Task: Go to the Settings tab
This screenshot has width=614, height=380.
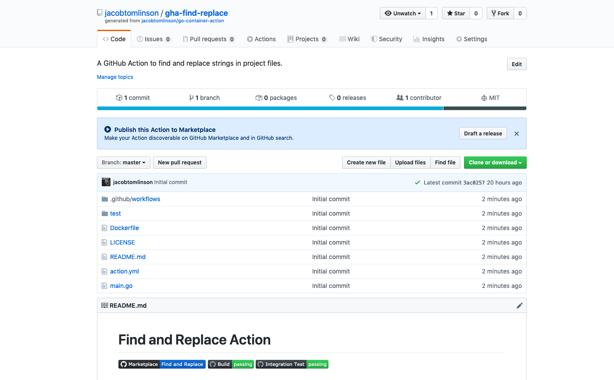Action: tap(471, 39)
